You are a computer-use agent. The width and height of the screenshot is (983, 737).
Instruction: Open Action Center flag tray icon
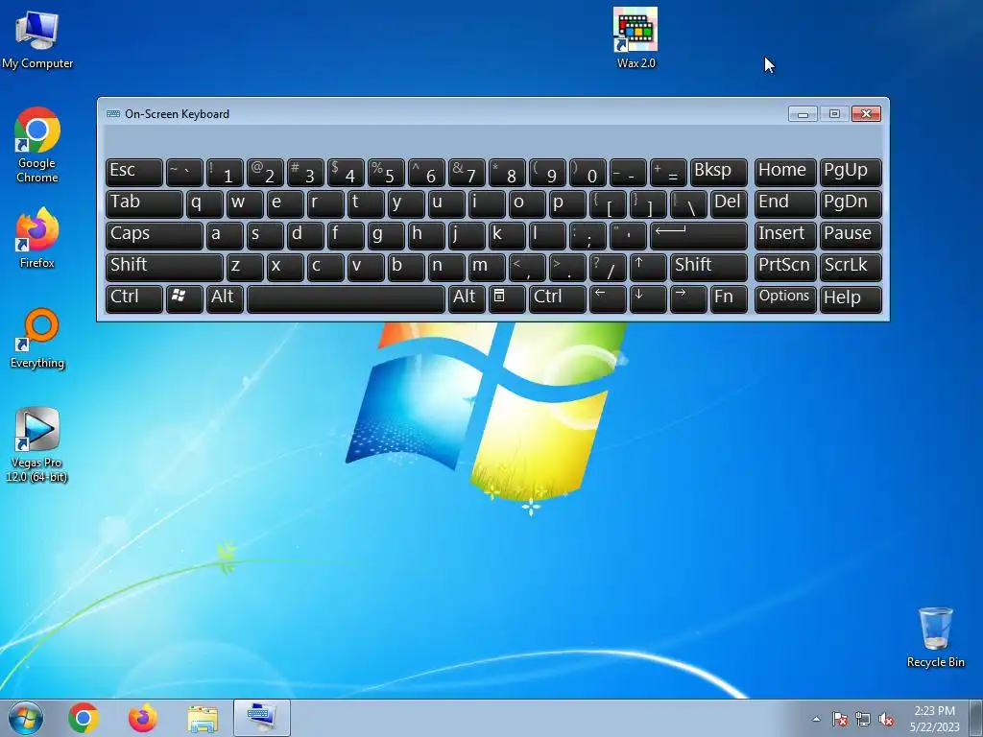coord(840,719)
